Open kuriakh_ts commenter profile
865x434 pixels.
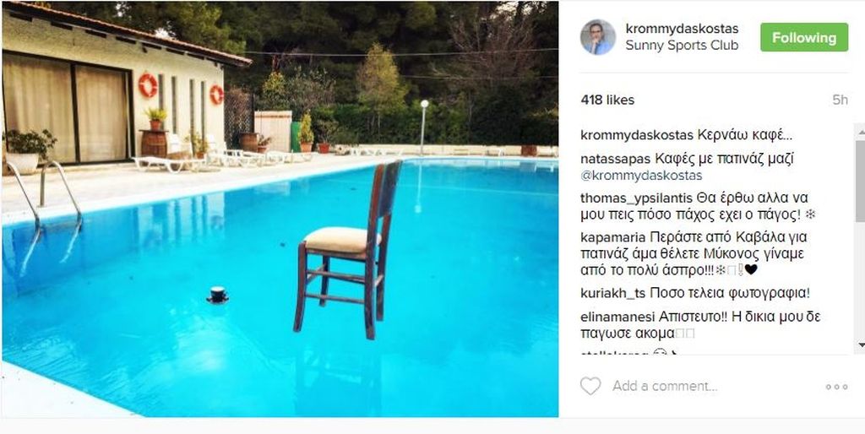(613, 294)
